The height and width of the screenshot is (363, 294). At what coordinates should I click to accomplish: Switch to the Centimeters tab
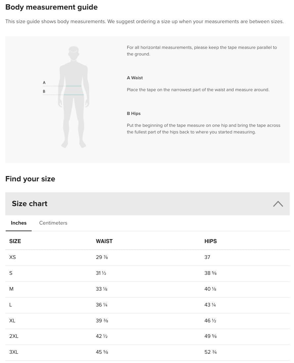coord(53,223)
